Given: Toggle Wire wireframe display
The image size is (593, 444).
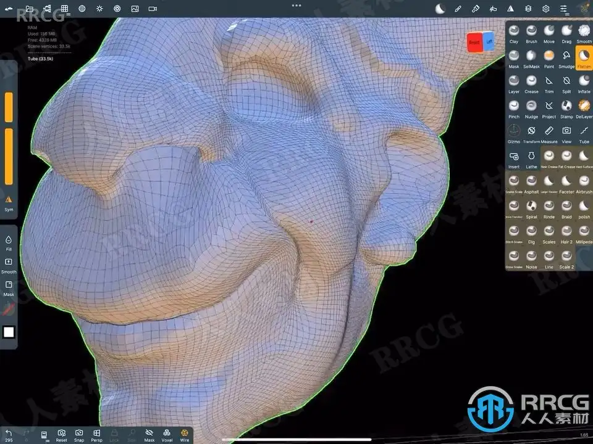Looking at the screenshot, I should 185,435.
